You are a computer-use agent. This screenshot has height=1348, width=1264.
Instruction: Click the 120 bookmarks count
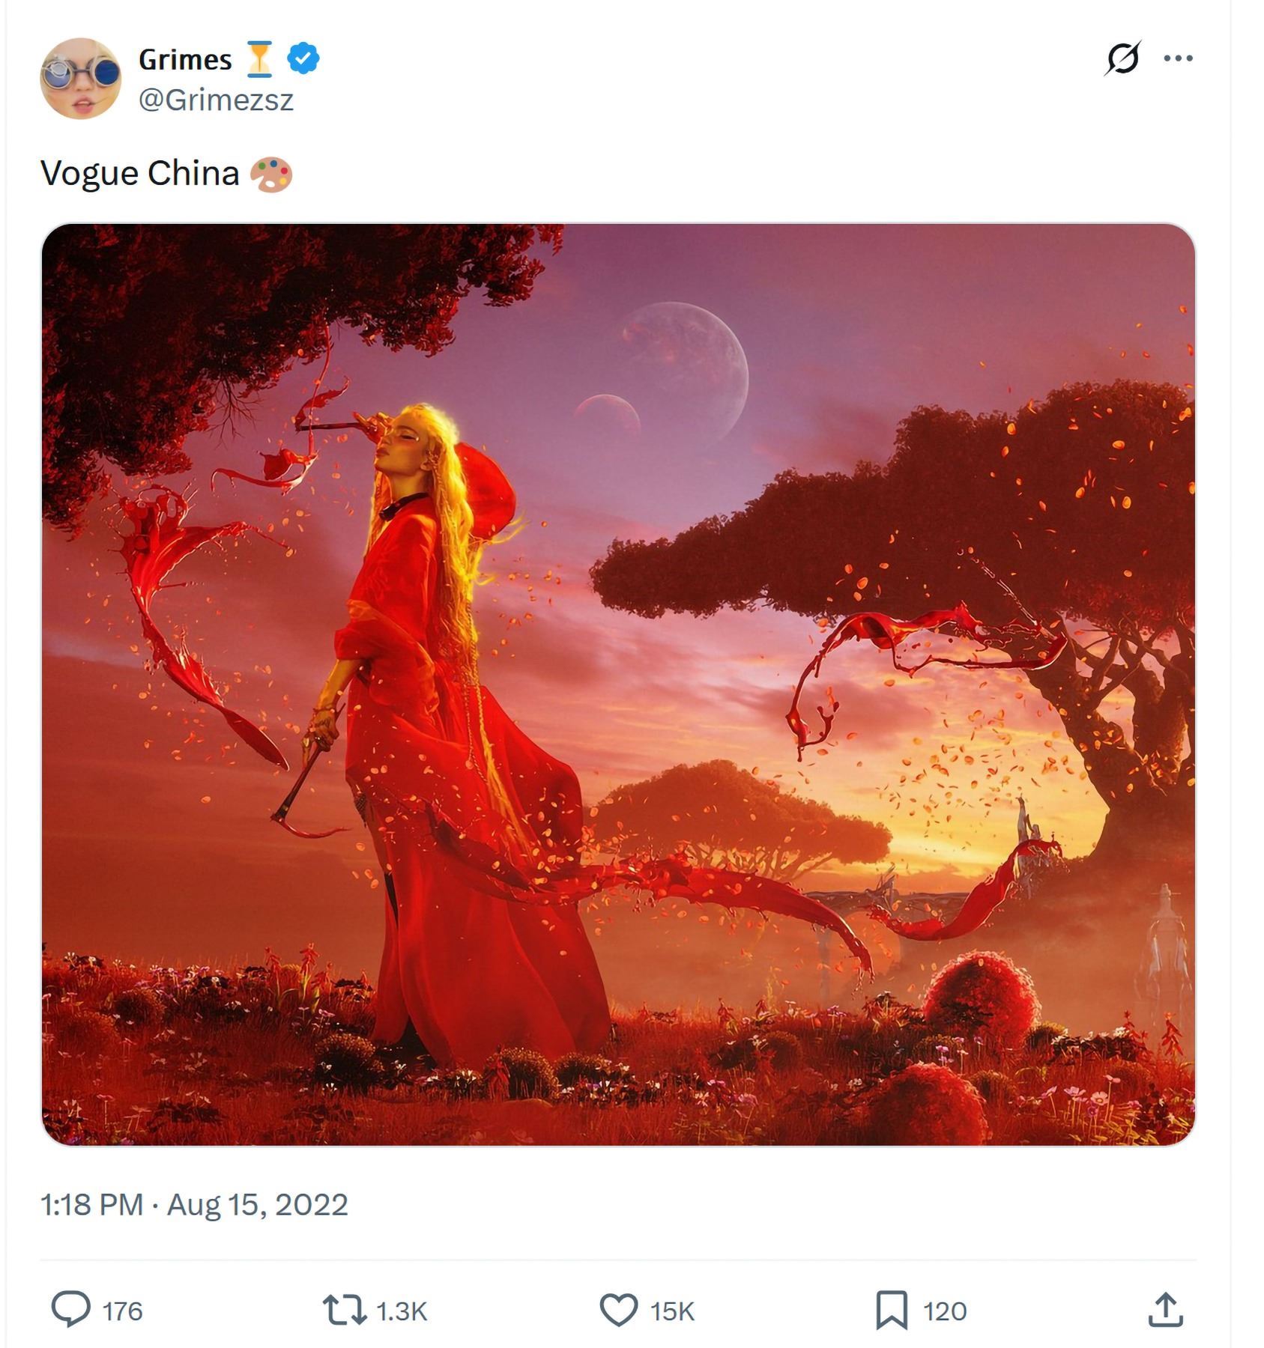click(945, 1311)
